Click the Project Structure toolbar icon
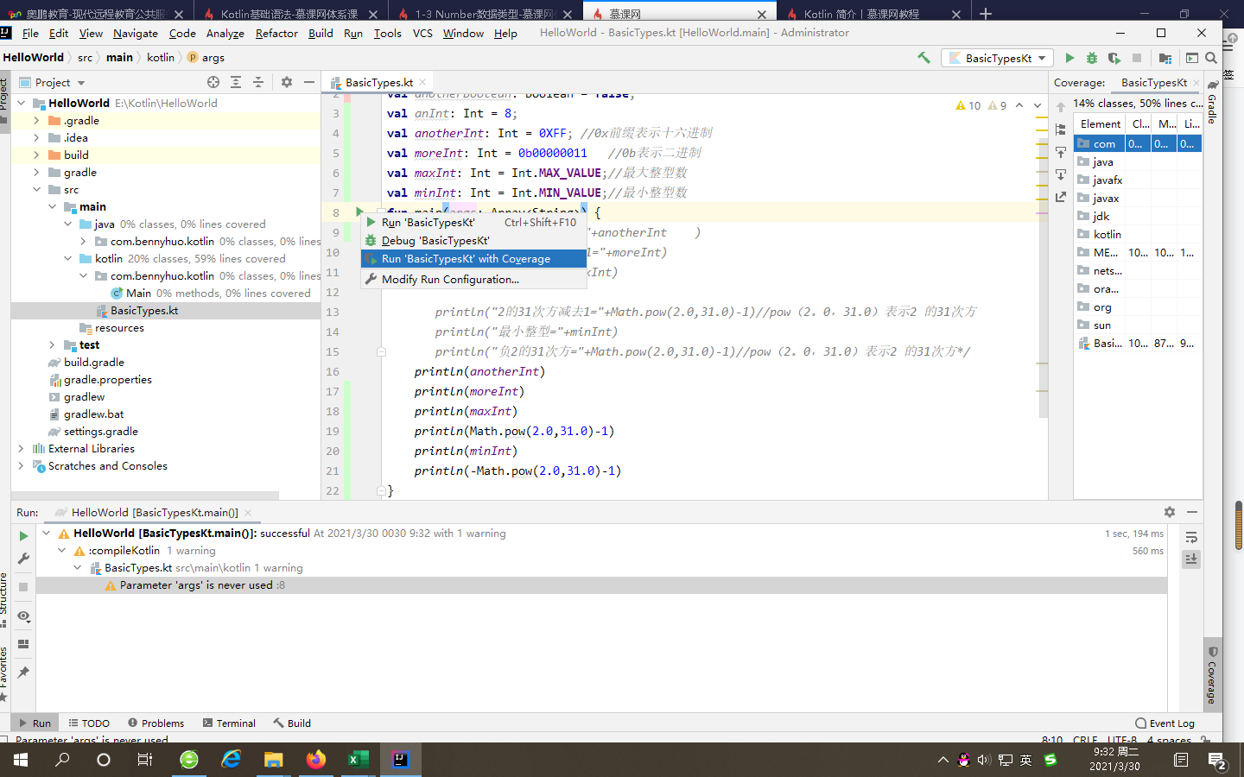 (x=1165, y=58)
